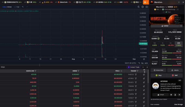Open Asteroid ad Twitter profile icon
This screenshot has width=185, height=107.
(175, 95)
